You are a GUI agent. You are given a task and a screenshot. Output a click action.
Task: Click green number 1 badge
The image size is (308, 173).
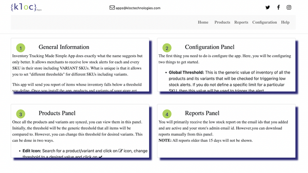pos(21,48)
